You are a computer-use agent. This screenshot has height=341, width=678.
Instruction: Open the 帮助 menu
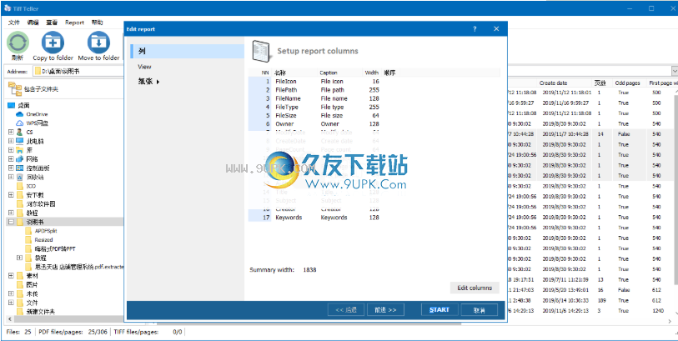(x=98, y=23)
